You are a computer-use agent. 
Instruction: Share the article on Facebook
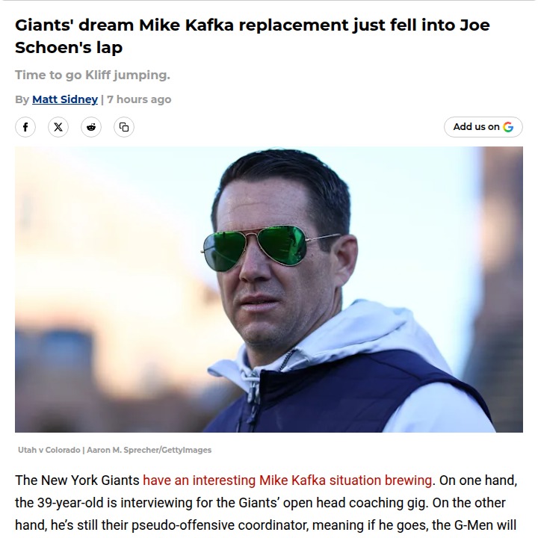pyautogui.click(x=25, y=127)
